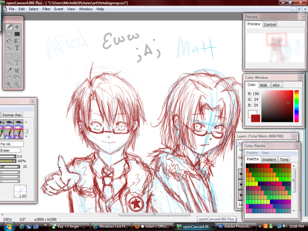The width and height of the screenshot is (308, 231).
Task: Click openCanvas document icon in menu bar
Action: [4, 9]
